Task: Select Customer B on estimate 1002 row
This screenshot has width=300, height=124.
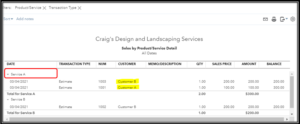Action: (127, 107)
